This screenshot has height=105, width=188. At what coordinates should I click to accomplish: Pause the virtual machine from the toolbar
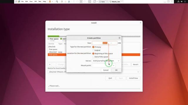point(50,1)
